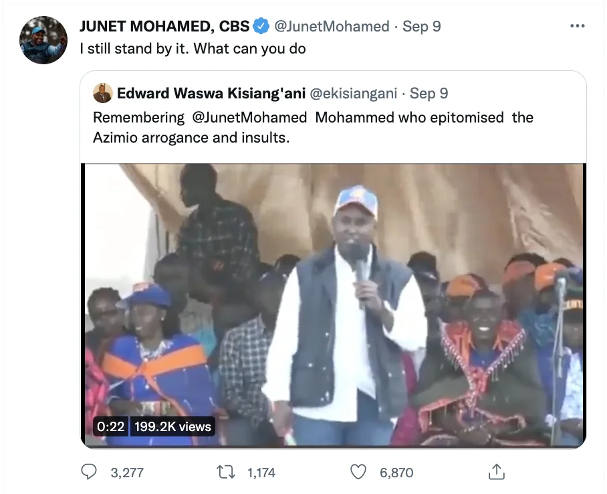
Task: Click Edward Waswa Kisiang'ani name in quoted tweet
Action: [211, 94]
